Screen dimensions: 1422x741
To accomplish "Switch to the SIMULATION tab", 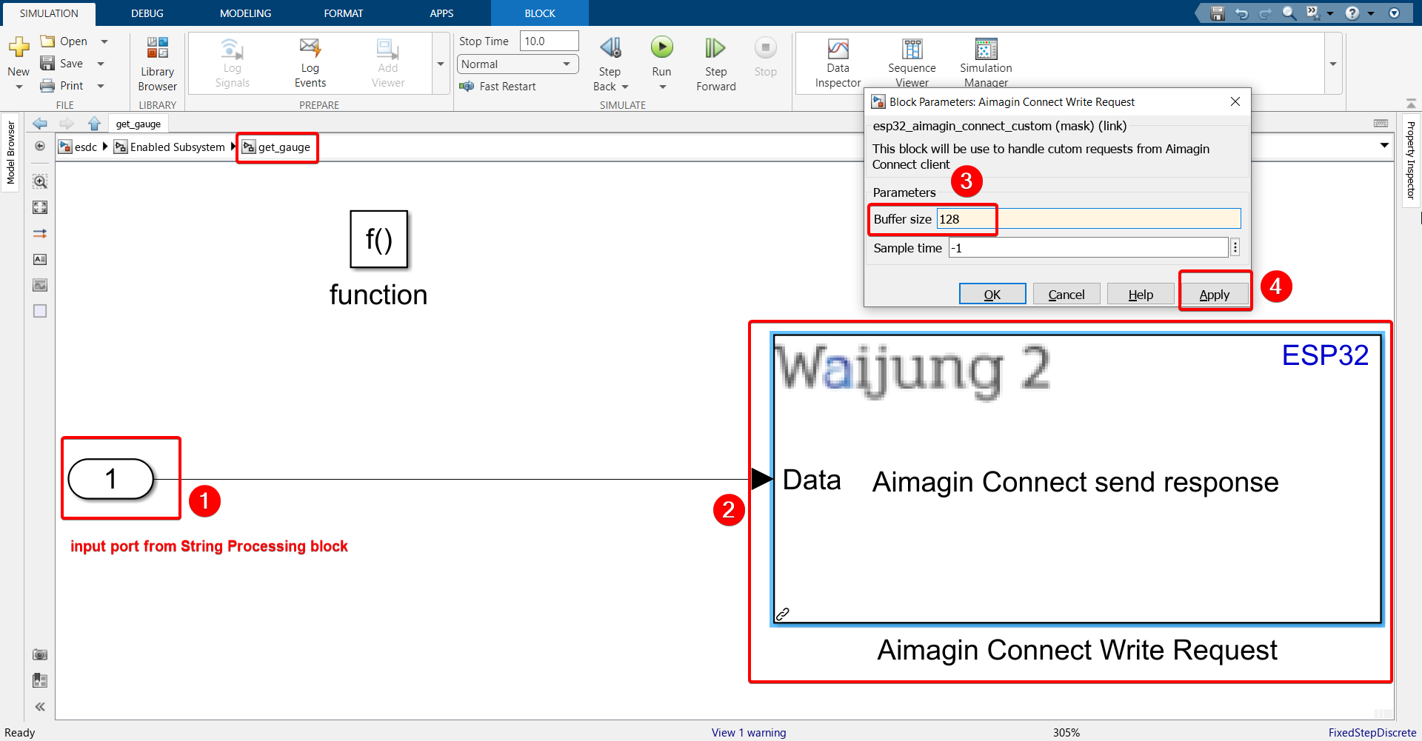I will click(49, 13).
